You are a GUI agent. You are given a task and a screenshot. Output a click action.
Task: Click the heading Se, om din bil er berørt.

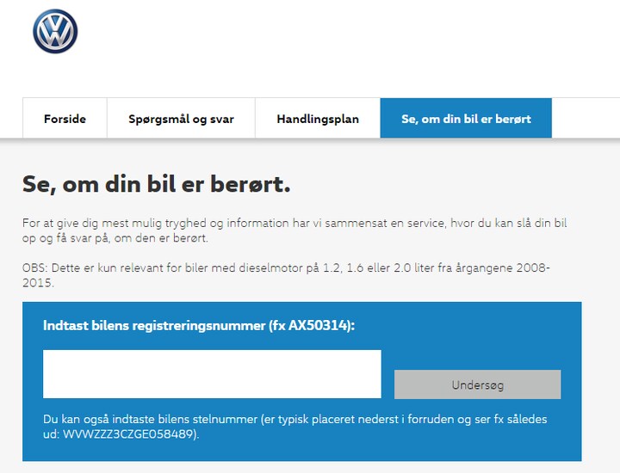click(157, 184)
